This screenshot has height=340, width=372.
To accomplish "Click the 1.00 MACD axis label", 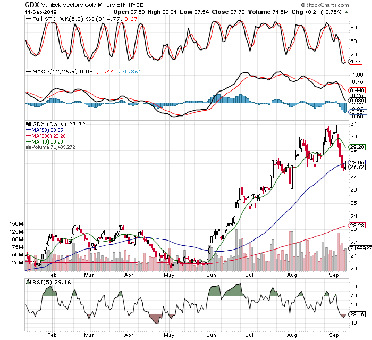I will coord(358,75).
